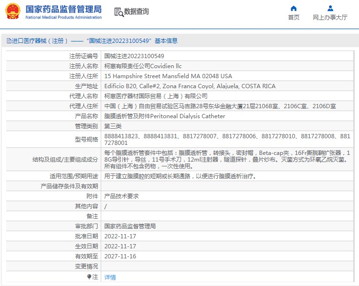Image resolution: width=359 pixels, height=286 pixels.
Task: Click the 代理人住所 row label
Action: pos(84,106)
